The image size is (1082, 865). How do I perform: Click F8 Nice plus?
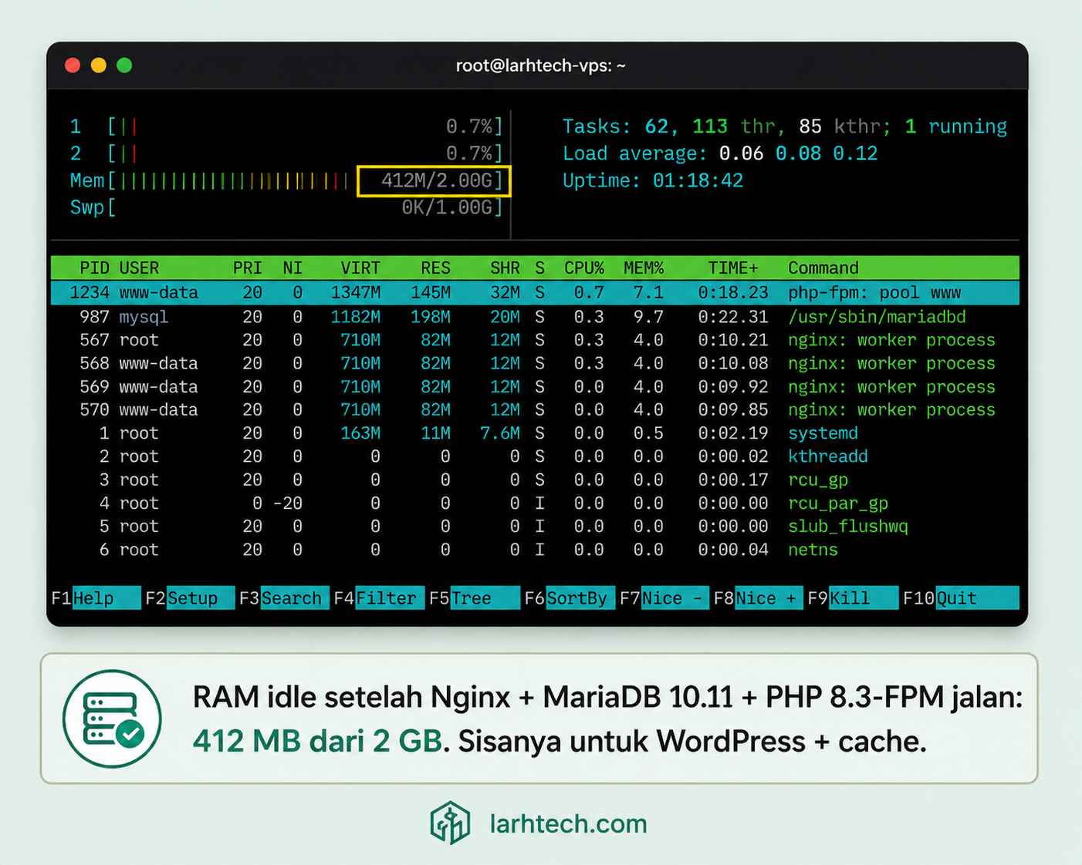pyautogui.click(x=758, y=598)
